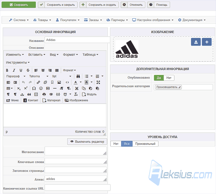Set access level to Нет
The width and height of the screenshot is (216, 194).
[116, 144]
